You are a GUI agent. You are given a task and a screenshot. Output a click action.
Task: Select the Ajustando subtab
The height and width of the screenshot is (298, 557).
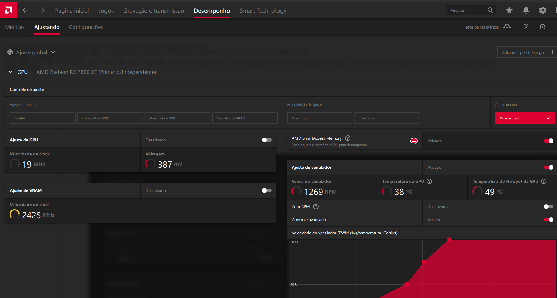47,27
